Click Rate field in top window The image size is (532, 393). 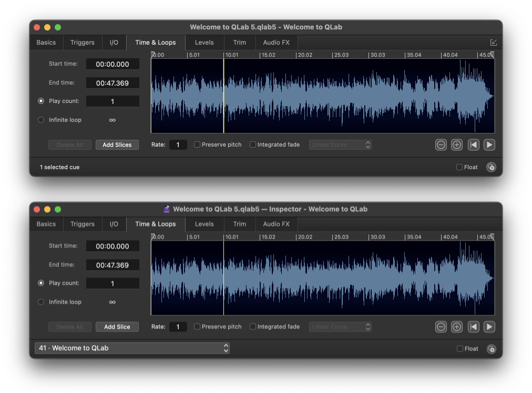178,145
